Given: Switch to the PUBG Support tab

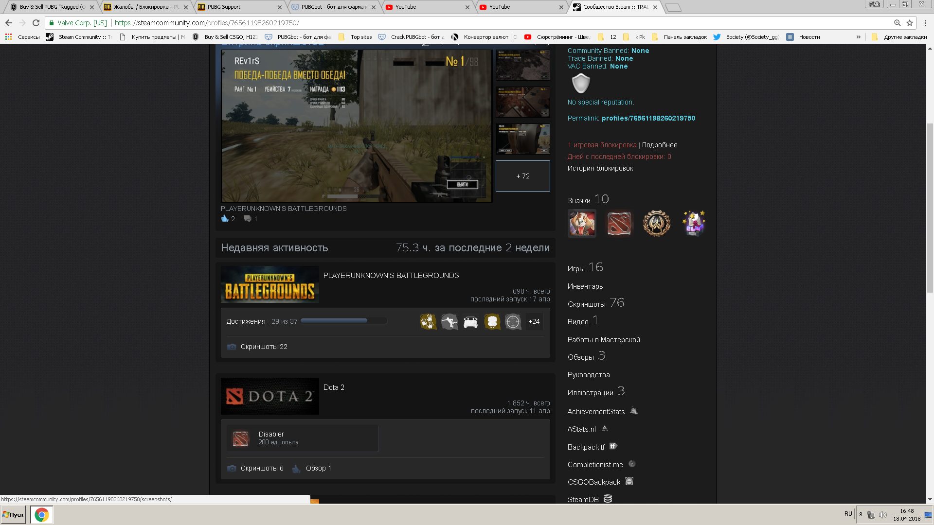Looking at the screenshot, I should (239, 7).
